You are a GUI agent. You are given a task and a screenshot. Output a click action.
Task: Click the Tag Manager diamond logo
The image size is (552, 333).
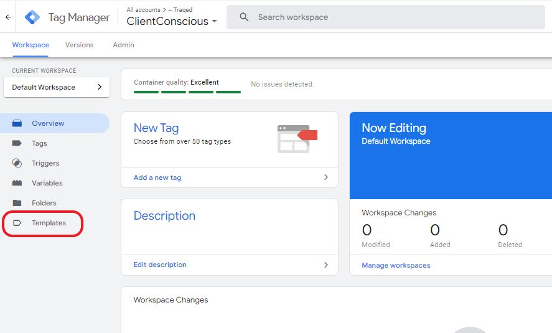pyautogui.click(x=32, y=17)
